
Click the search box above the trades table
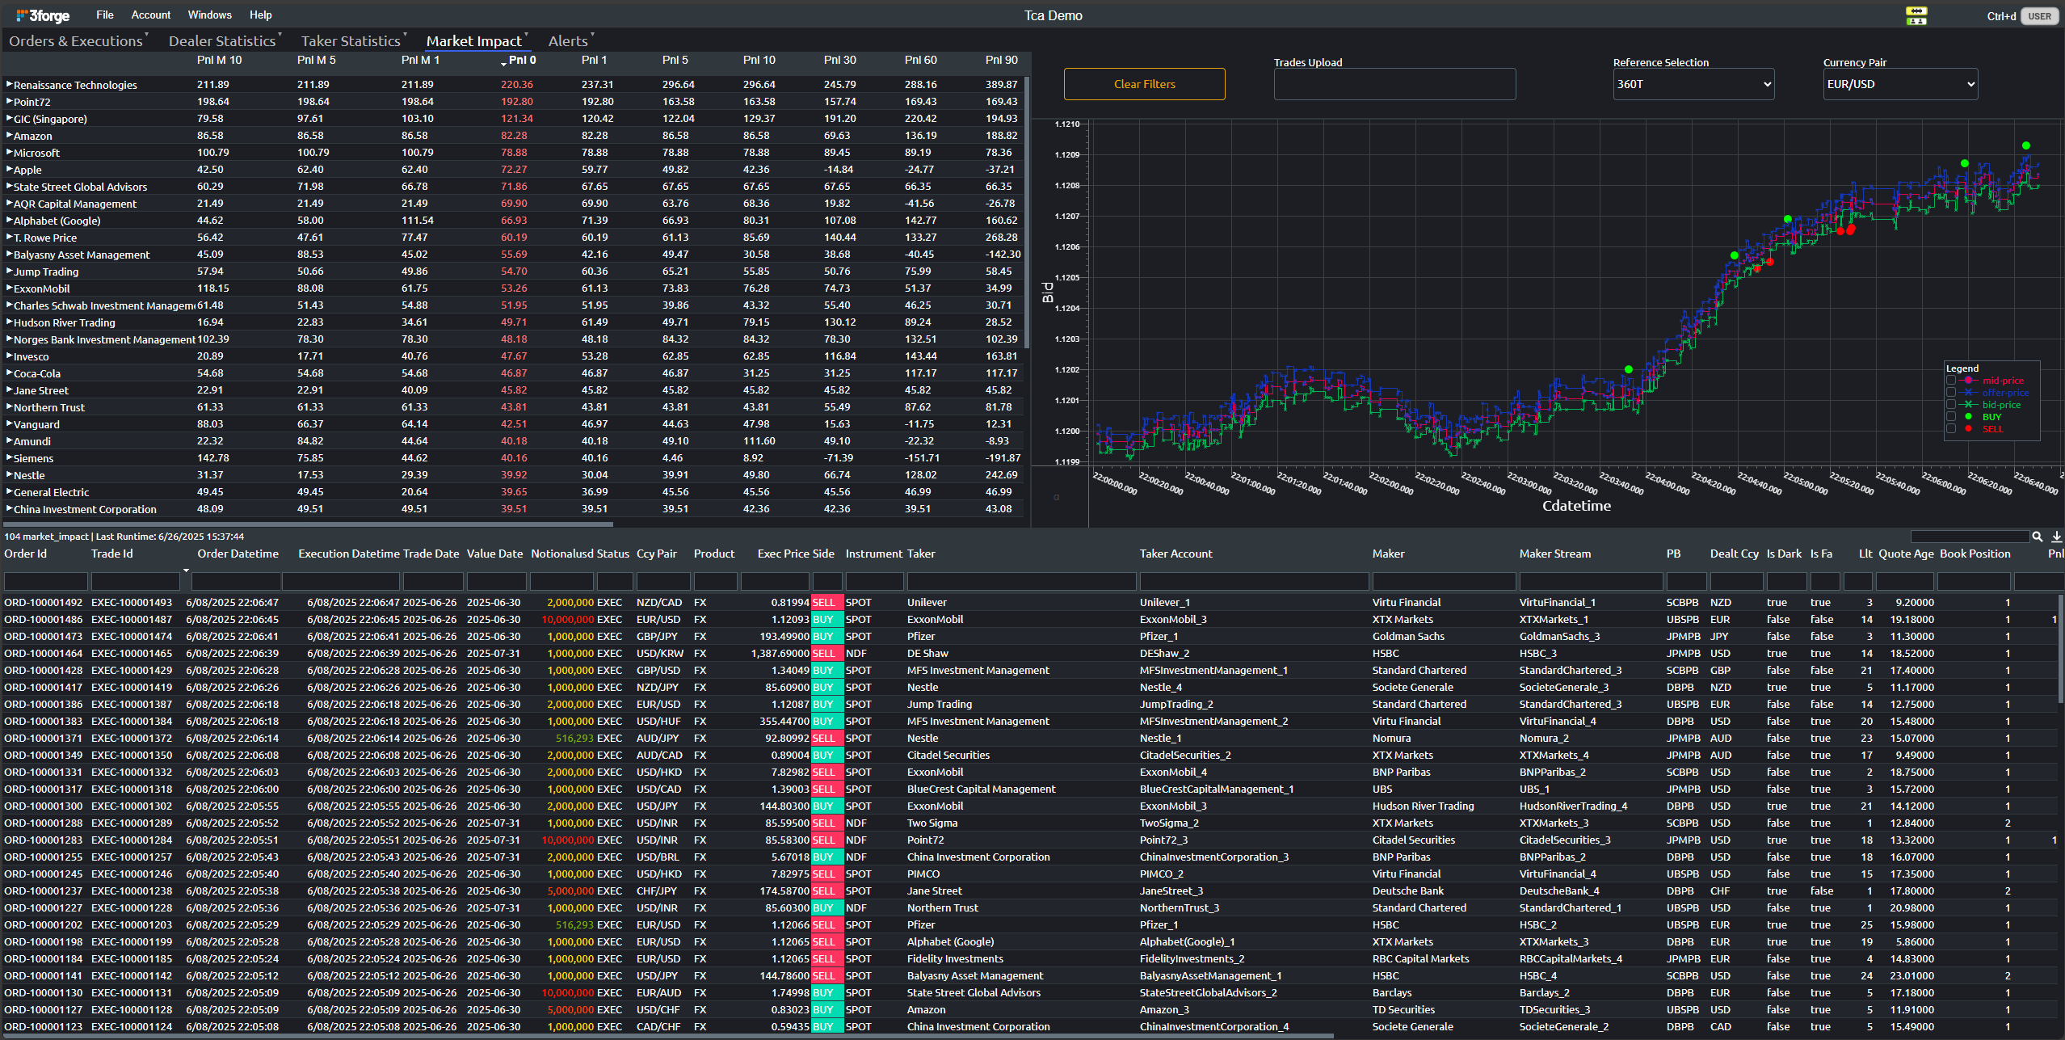tap(1970, 537)
